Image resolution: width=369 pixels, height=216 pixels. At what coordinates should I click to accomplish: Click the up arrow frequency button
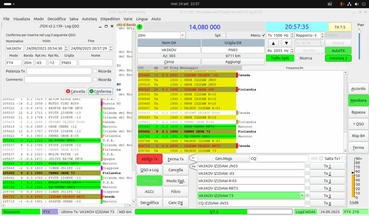click(273, 43)
